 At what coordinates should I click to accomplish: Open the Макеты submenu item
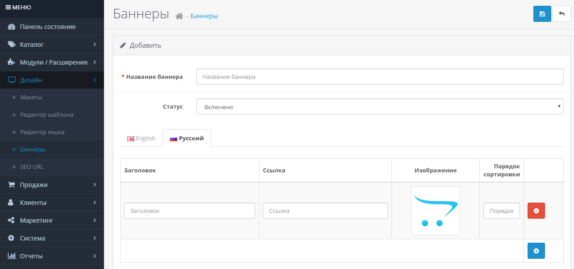tap(31, 98)
